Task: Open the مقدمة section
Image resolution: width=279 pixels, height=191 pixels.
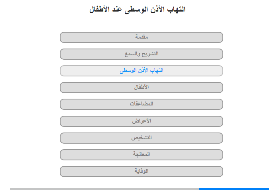Action: 141,37
